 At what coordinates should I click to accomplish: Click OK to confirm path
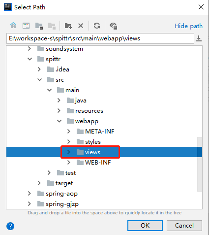tap(145, 226)
